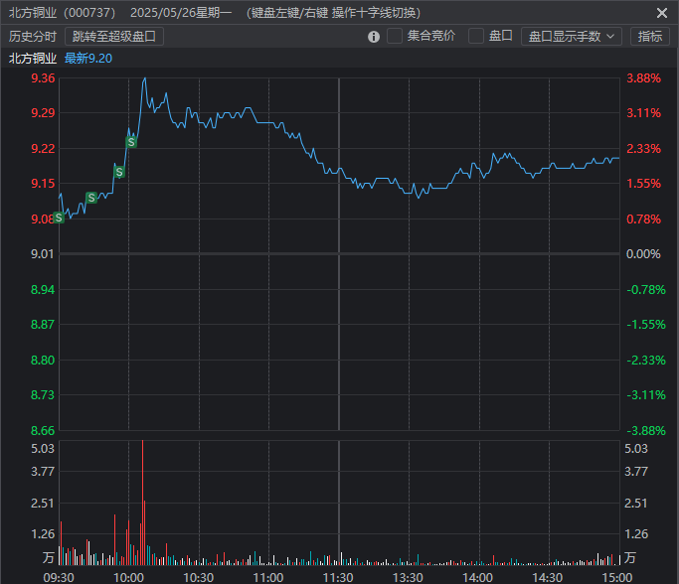Image resolution: width=679 pixels, height=584 pixels.
Task: Open the 盘口显示手数 dropdown
Action: click(x=571, y=37)
